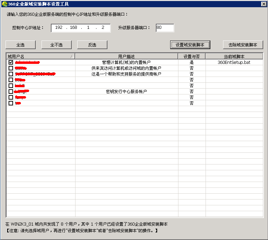Image resolution: width=268 pixels, height=240 pixels.
Task: Click the last IP octet showing 2
Action: (103, 28)
